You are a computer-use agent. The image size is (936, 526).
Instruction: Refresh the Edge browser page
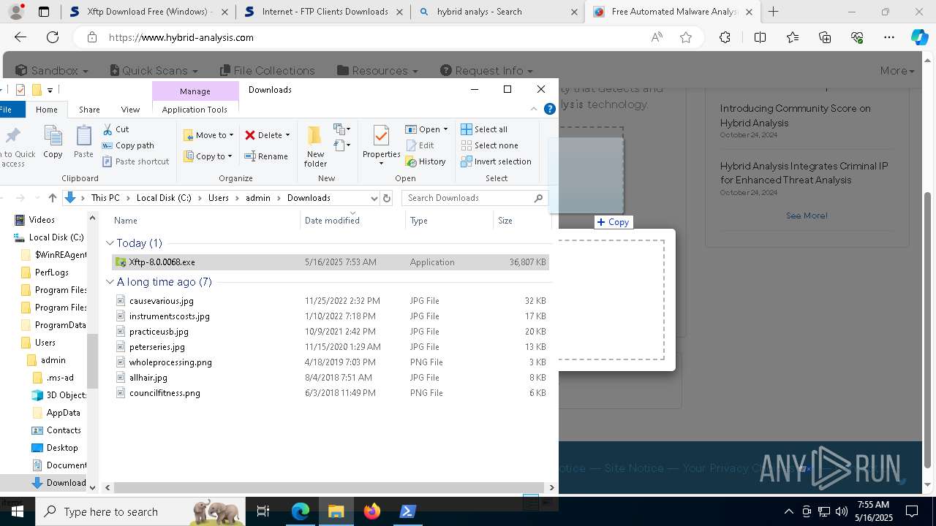tap(53, 37)
